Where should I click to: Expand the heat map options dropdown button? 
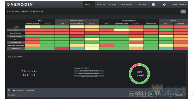(x=183, y=11)
